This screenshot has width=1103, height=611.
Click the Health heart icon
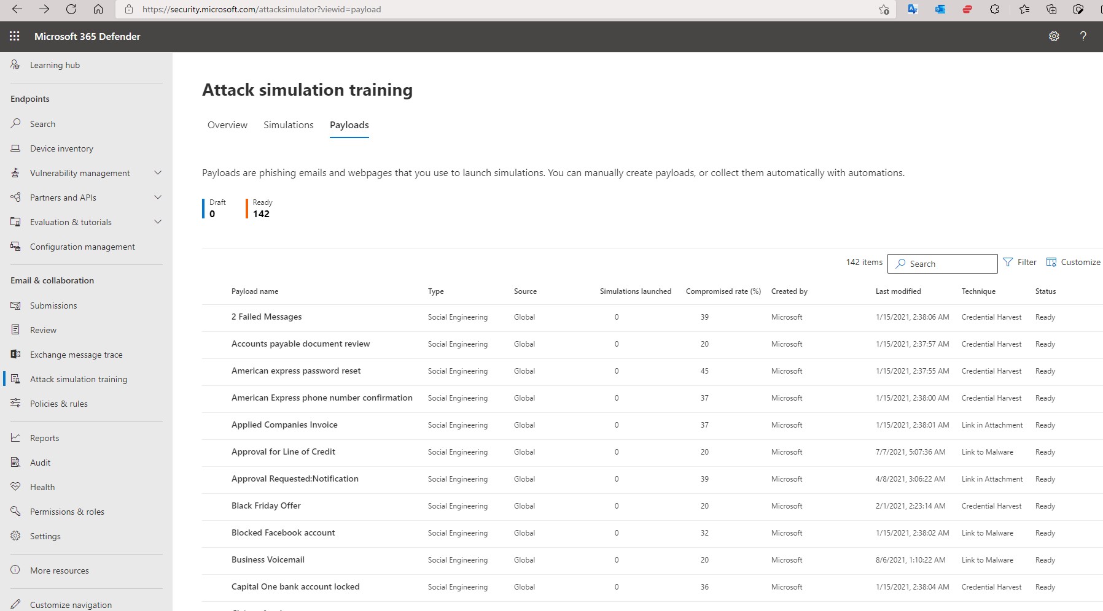pyautogui.click(x=15, y=487)
